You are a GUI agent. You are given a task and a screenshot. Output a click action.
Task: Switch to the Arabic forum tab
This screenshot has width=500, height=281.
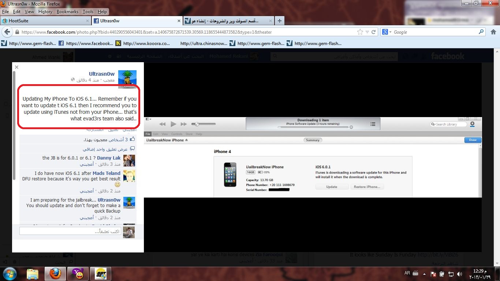coord(228,21)
